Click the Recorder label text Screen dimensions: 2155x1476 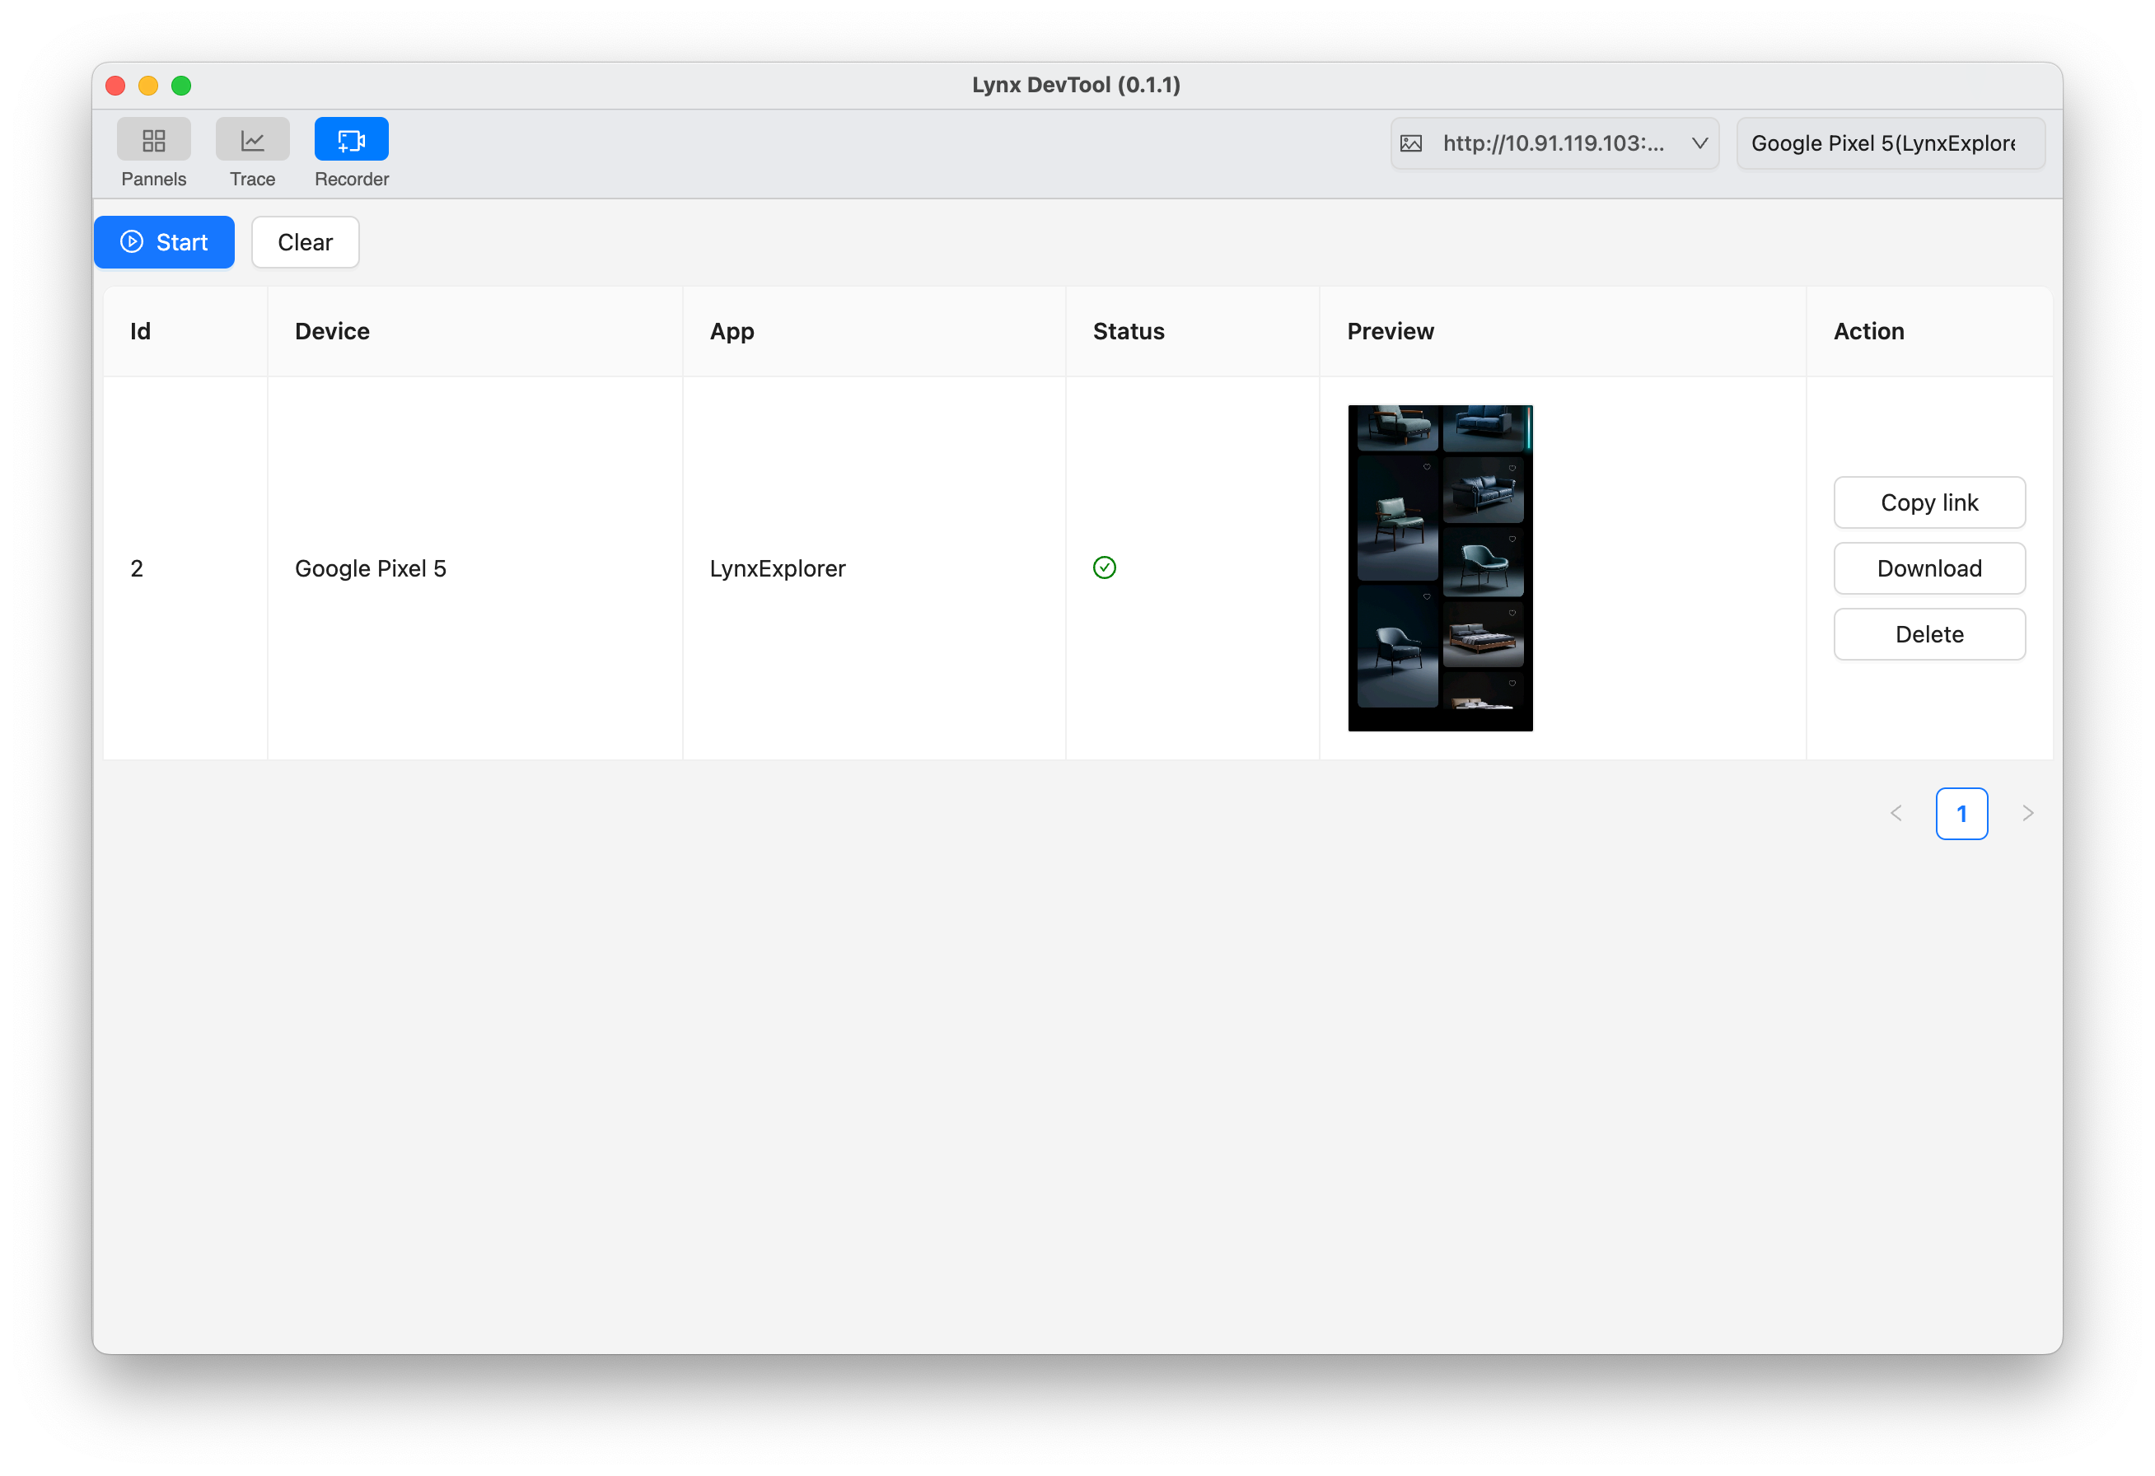[352, 179]
